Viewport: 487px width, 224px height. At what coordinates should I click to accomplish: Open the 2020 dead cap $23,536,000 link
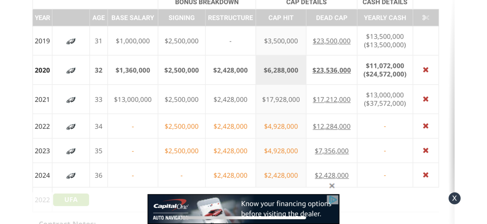(332, 70)
